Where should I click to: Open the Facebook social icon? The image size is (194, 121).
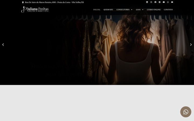click(x=155, y=2)
